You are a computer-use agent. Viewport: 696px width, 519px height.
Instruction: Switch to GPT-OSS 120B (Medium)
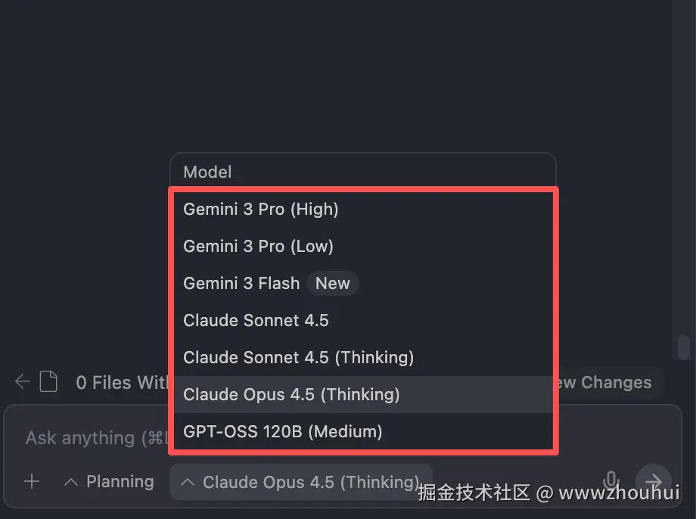click(282, 431)
